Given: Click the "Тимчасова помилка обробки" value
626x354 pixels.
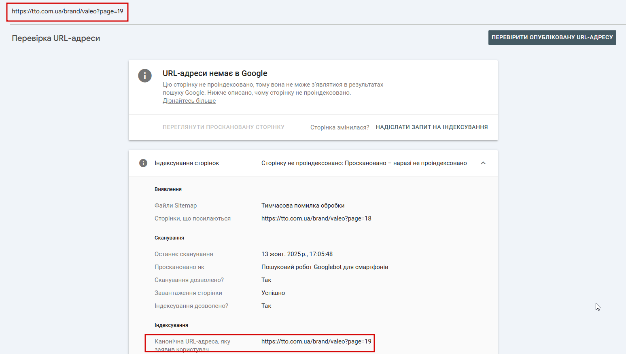Looking at the screenshot, I should pos(303,206).
